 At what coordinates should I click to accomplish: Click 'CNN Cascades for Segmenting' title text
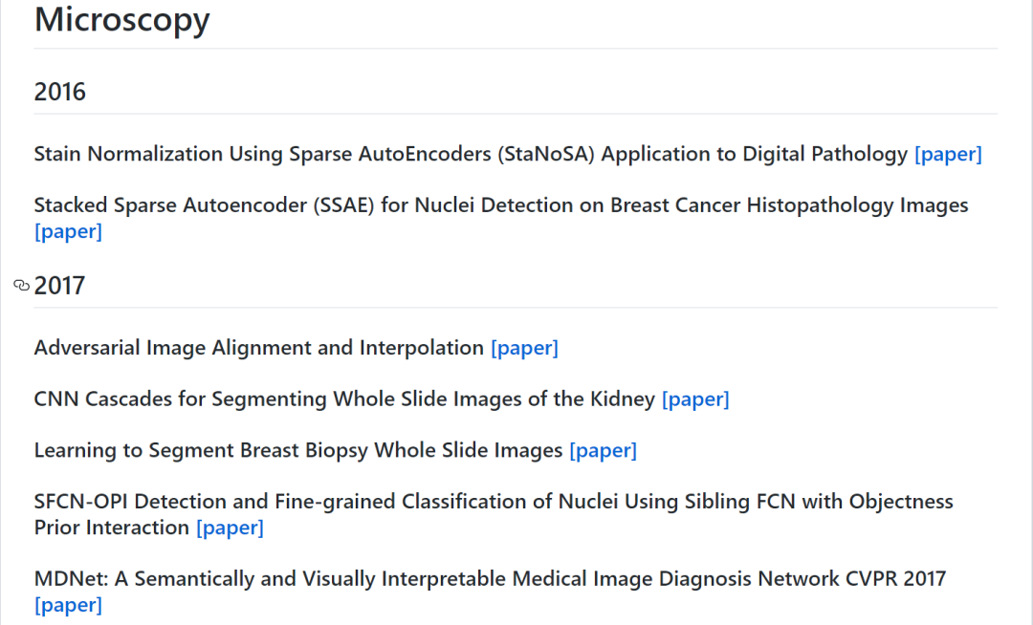pyautogui.click(x=180, y=399)
